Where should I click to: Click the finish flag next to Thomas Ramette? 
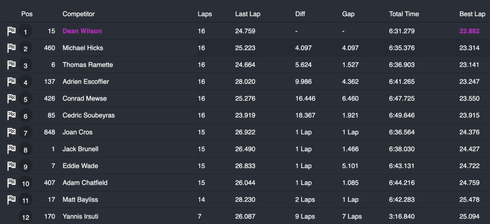[x=11, y=65]
